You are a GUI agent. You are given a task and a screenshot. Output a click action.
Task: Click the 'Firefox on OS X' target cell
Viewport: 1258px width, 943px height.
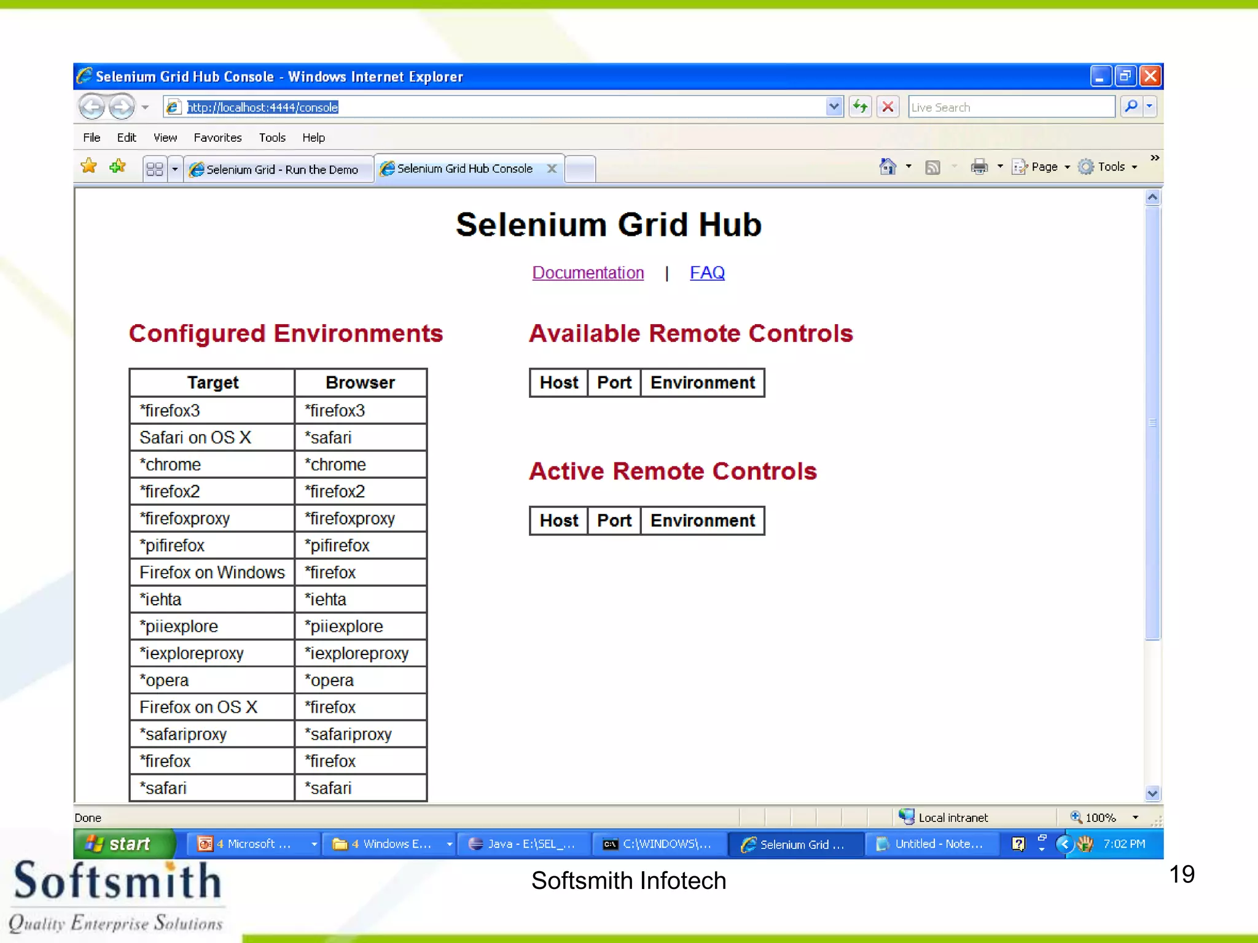(212, 707)
